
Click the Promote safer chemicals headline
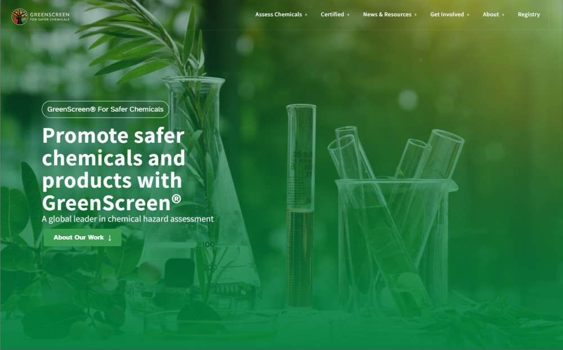pyautogui.click(x=114, y=169)
